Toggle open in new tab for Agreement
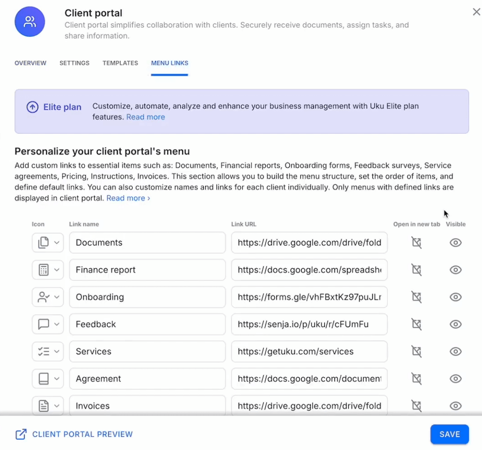Viewport: 482px width, 450px height. pyautogui.click(x=416, y=379)
